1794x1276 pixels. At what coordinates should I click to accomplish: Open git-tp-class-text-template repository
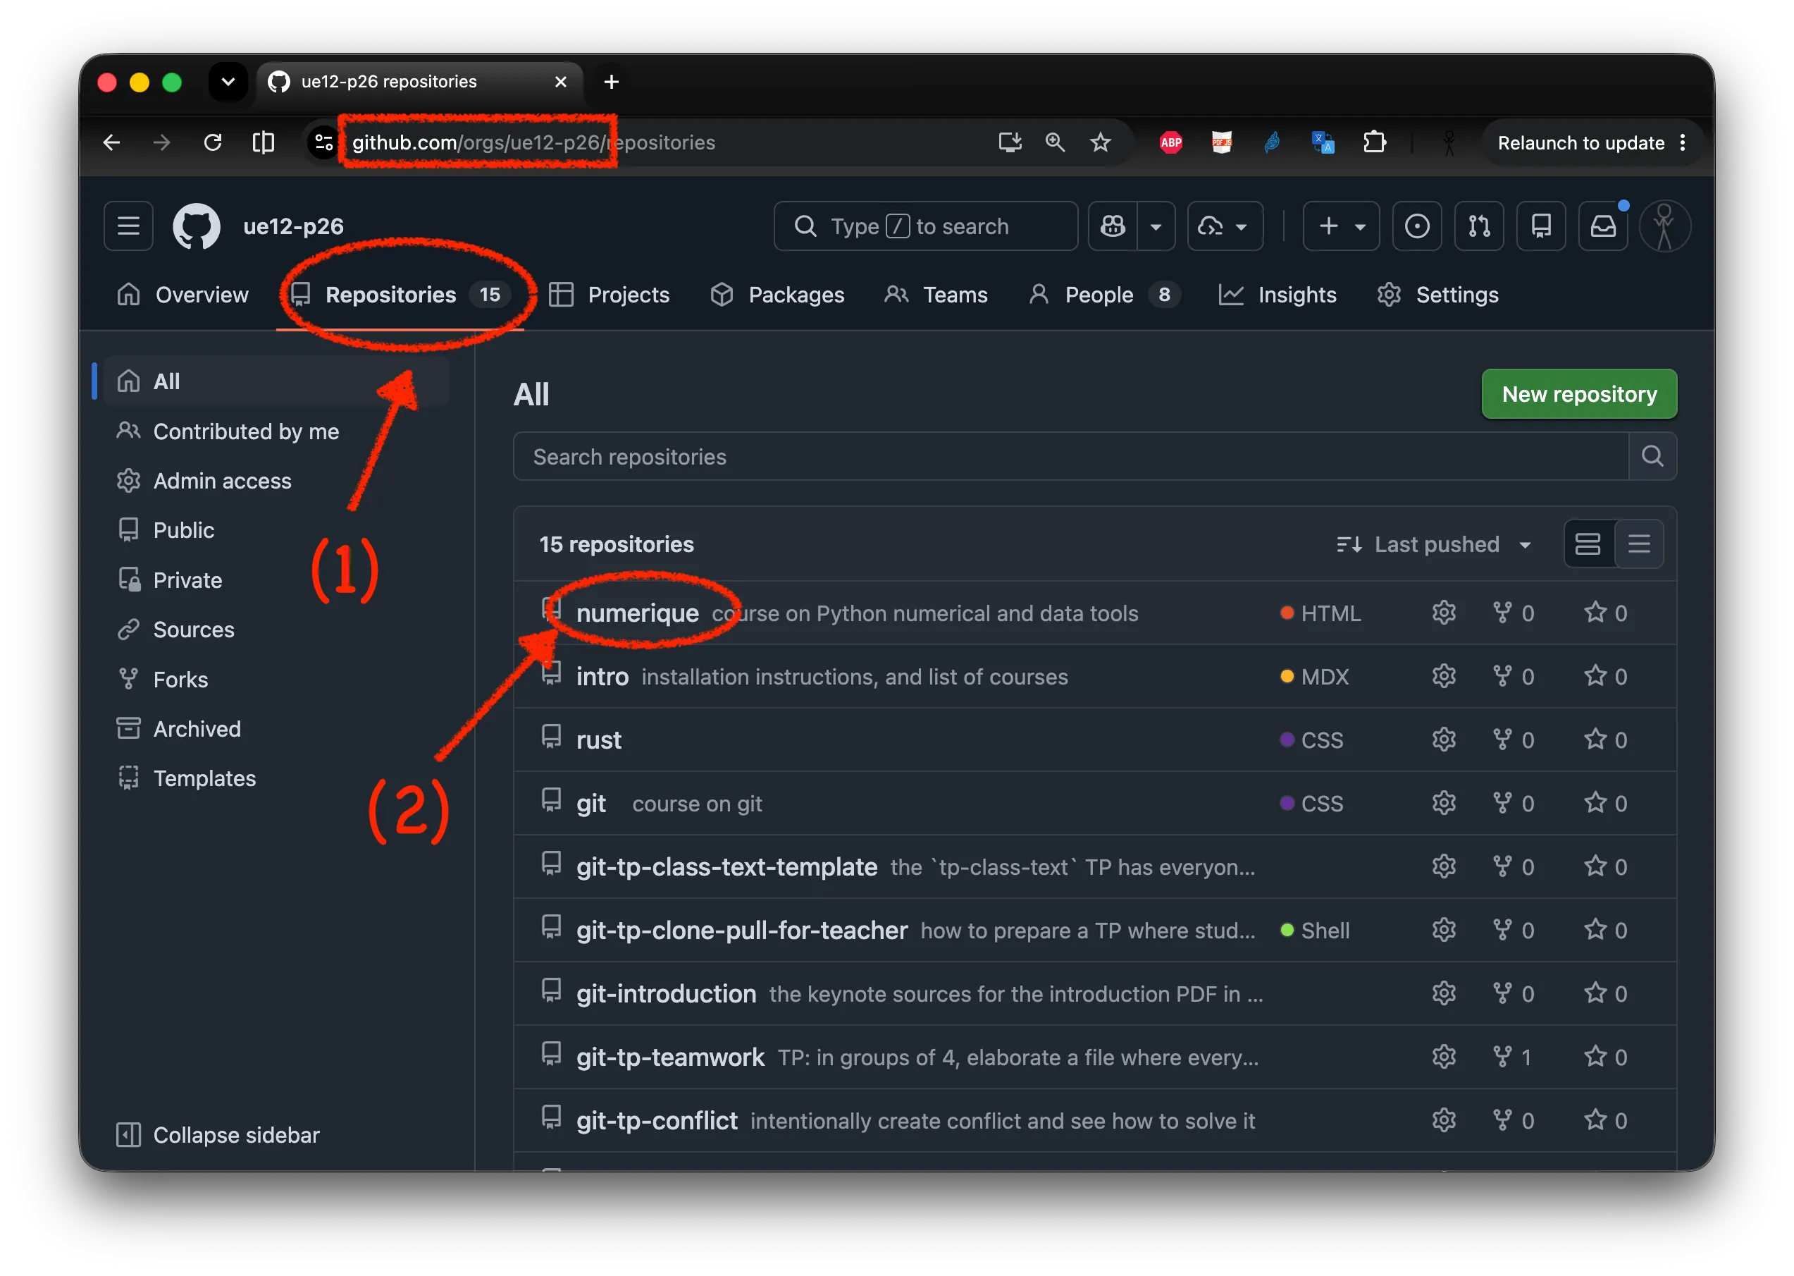pyautogui.click(x=727, y=866)
